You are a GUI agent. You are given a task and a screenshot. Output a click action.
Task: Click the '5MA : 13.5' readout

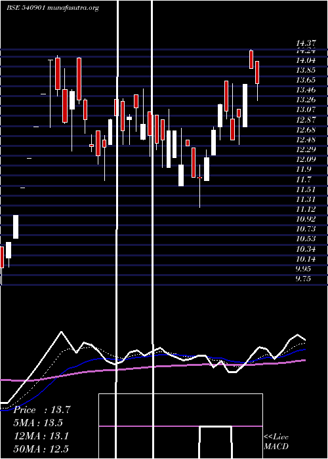38,423
